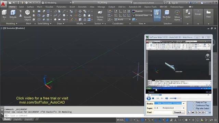Expand the Draw panel

[x=61, y=24]
